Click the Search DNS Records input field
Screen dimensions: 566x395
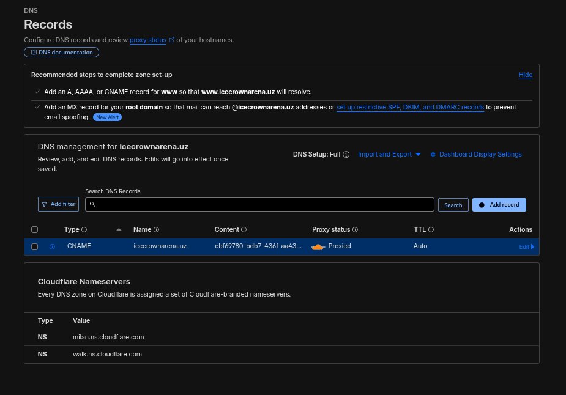(x=260, y=204)
